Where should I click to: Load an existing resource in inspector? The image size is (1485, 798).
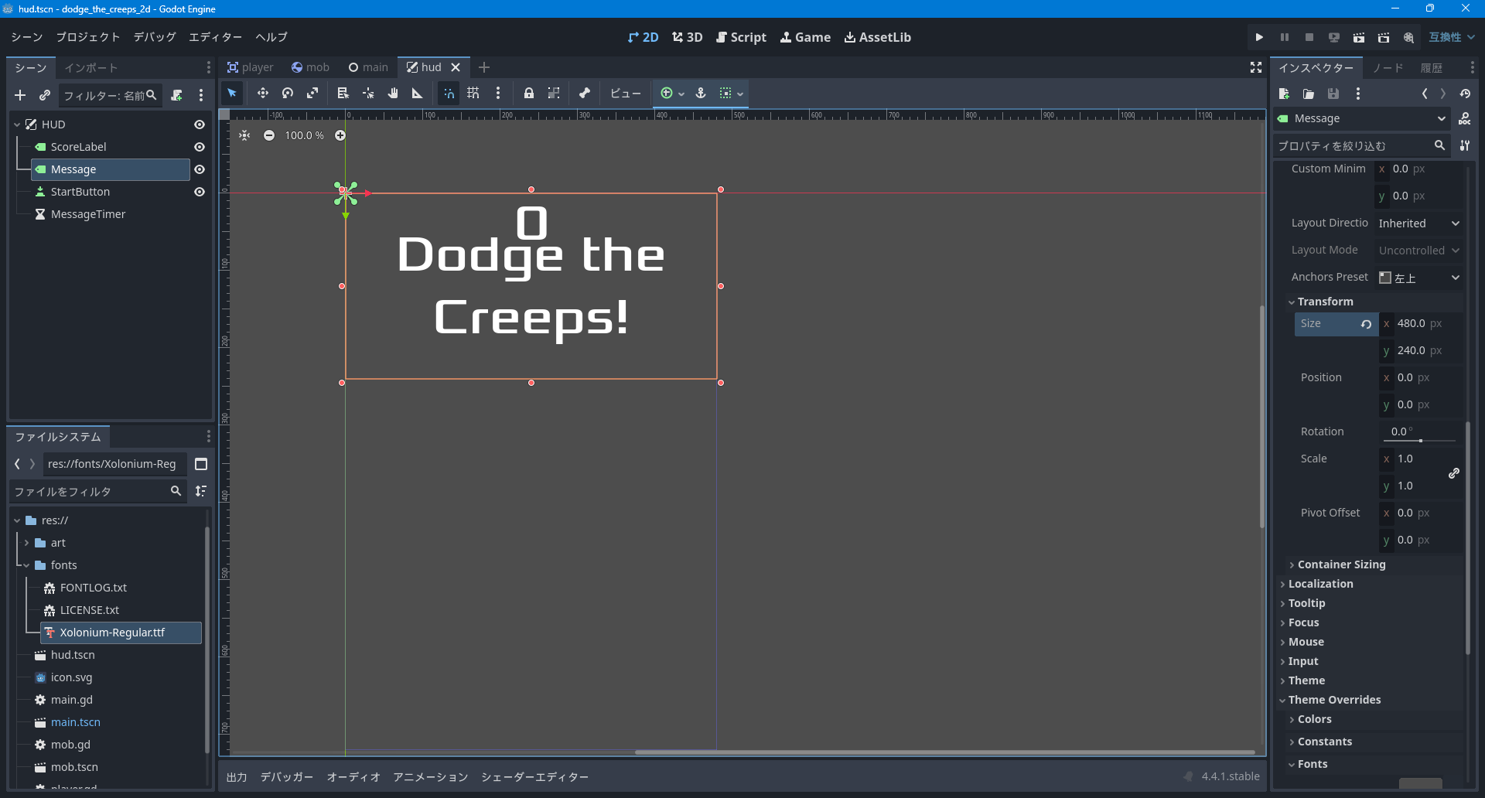point(1309,94)
